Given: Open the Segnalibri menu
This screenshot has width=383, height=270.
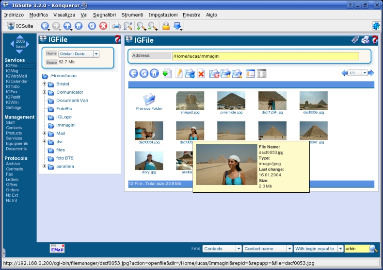Looking at the screenshot, I should (x=104, y=15).
